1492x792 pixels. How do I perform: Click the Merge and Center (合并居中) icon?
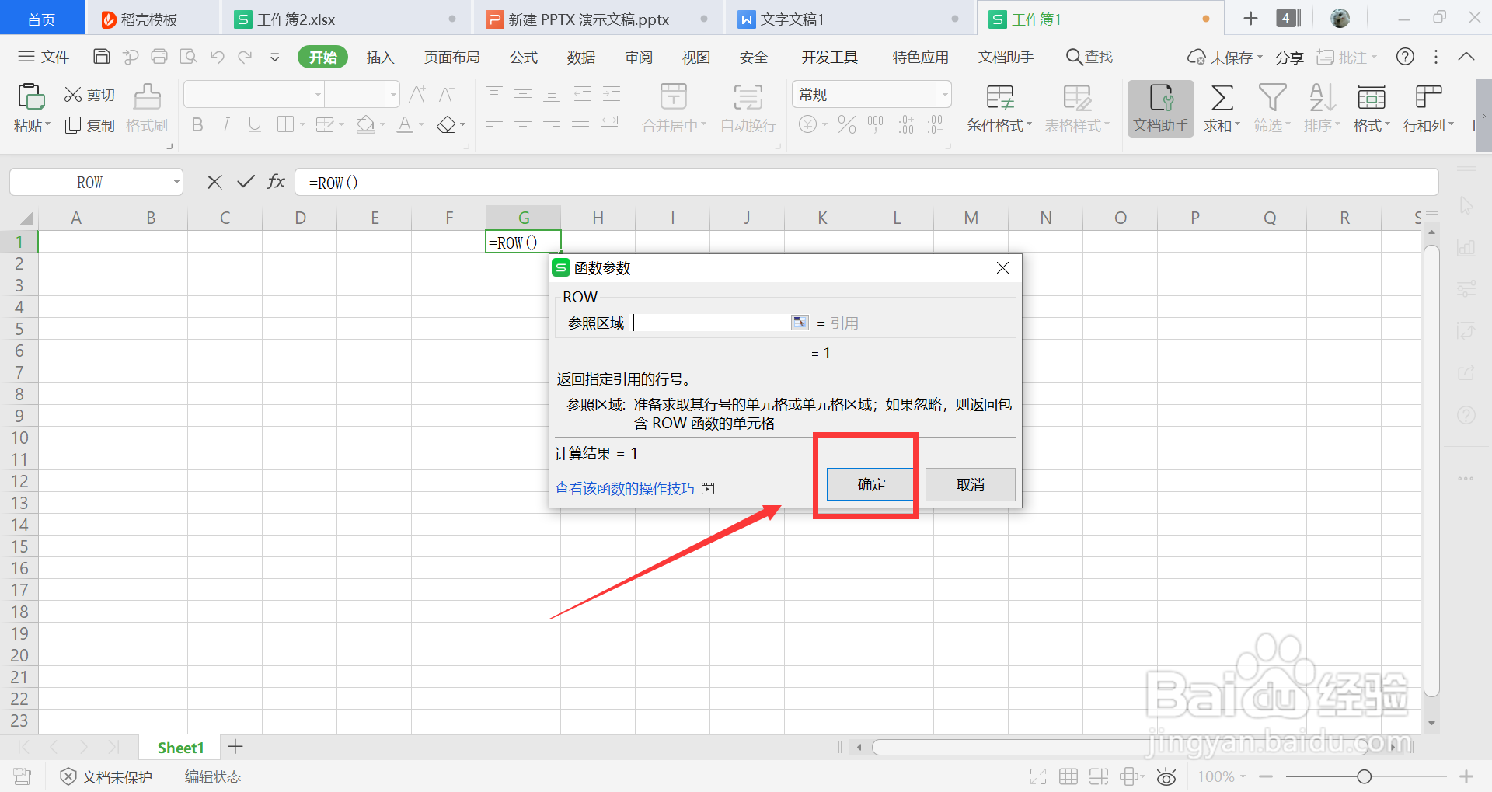click(674, 97)
